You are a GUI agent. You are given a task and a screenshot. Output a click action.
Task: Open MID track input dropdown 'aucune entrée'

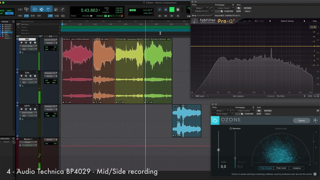click(51, 40)
